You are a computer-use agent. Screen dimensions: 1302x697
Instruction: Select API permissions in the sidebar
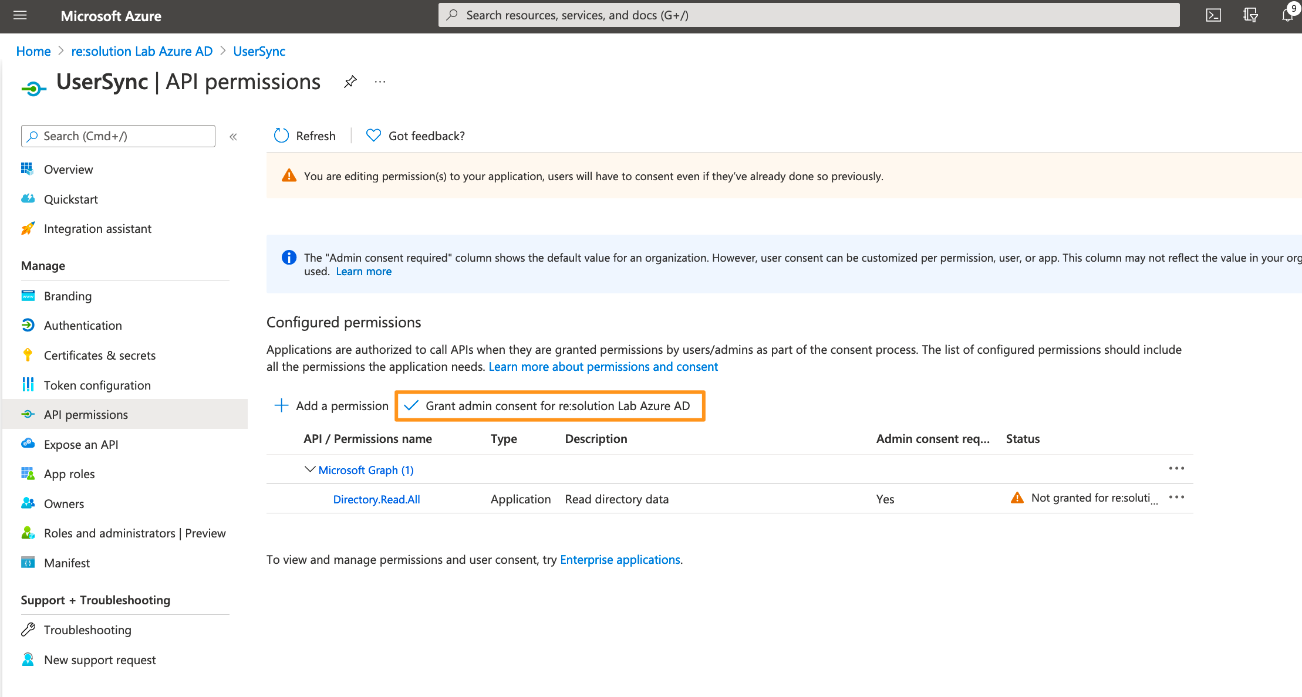[125, 414]
